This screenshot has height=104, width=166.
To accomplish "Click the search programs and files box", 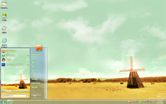I will 15,96.
